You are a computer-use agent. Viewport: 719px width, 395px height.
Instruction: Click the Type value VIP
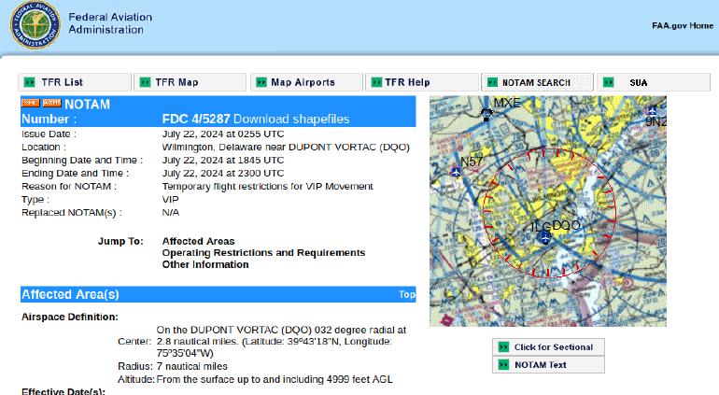[171, 200]
